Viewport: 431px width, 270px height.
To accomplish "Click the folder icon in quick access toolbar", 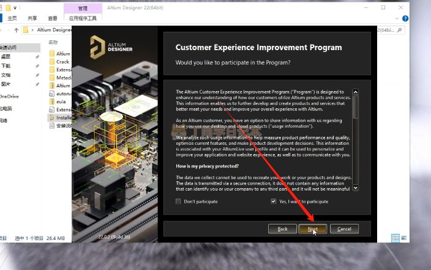I will point(8,8).
